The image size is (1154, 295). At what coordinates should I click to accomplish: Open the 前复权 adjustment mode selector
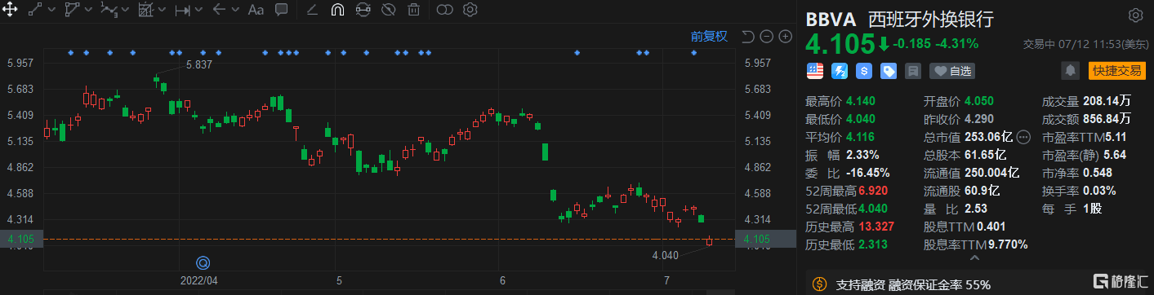[x=709, y=36]
